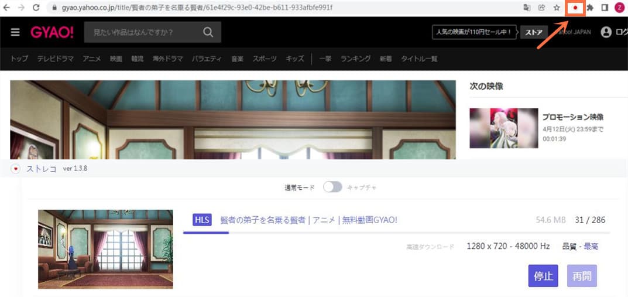Screen dimensions: 628x297
Task: Click the Streco panel logo icon
Action: pos(16,169)
